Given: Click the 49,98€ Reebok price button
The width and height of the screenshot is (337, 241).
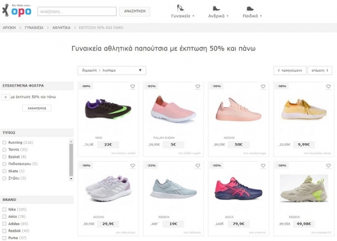Looking at the screenshot, I should tap(304, 224).
